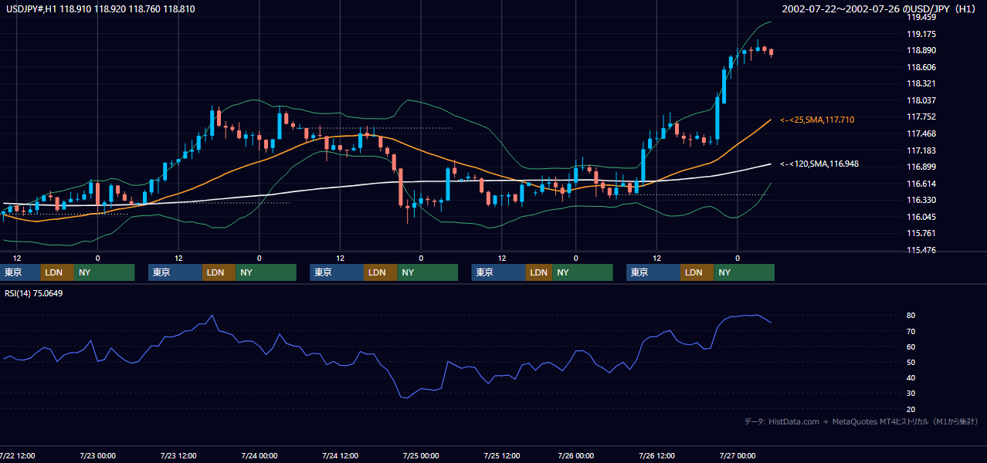The width and height of the screenshot is (987, 463).
Task: Click price axis label 117.468
Action: [921, 133]
